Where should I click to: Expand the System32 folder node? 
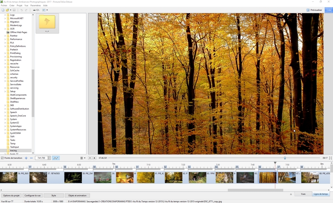(x=5, y=122)
